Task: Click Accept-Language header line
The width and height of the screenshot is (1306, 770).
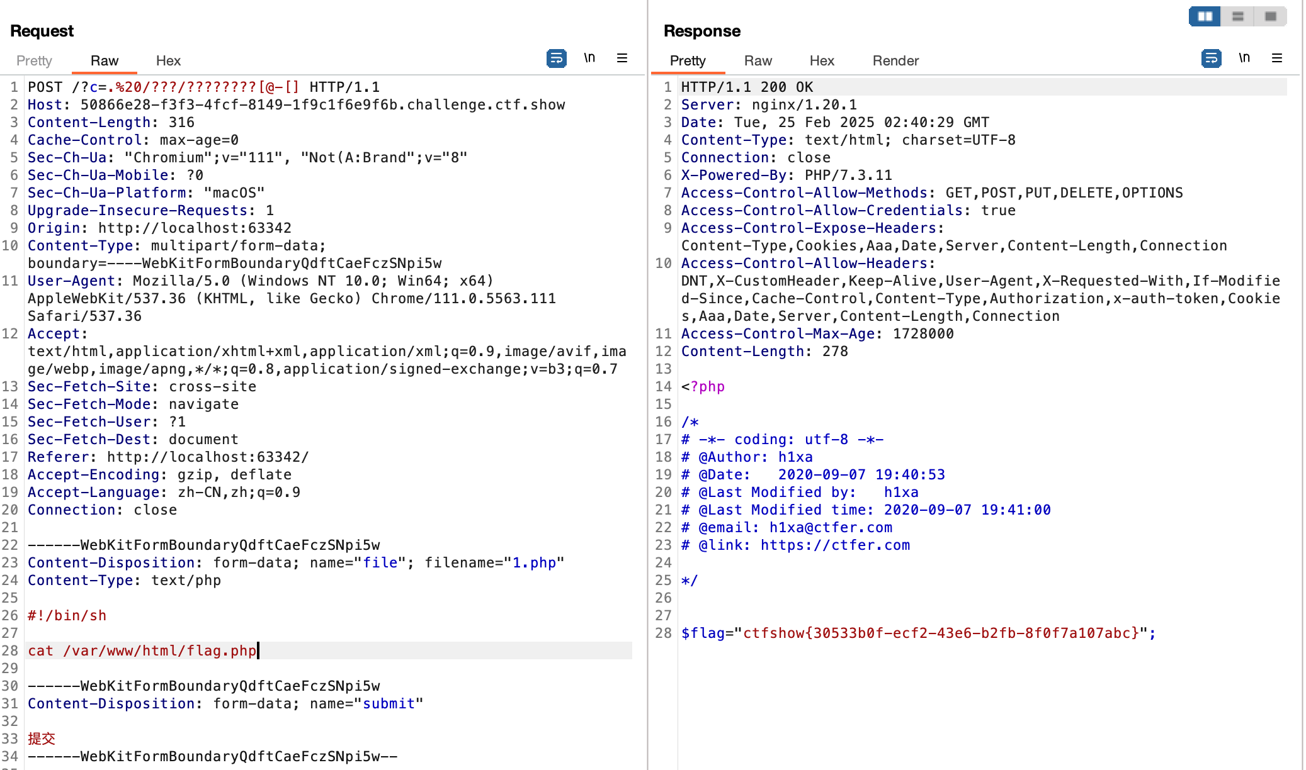Action: click(164, 492)
